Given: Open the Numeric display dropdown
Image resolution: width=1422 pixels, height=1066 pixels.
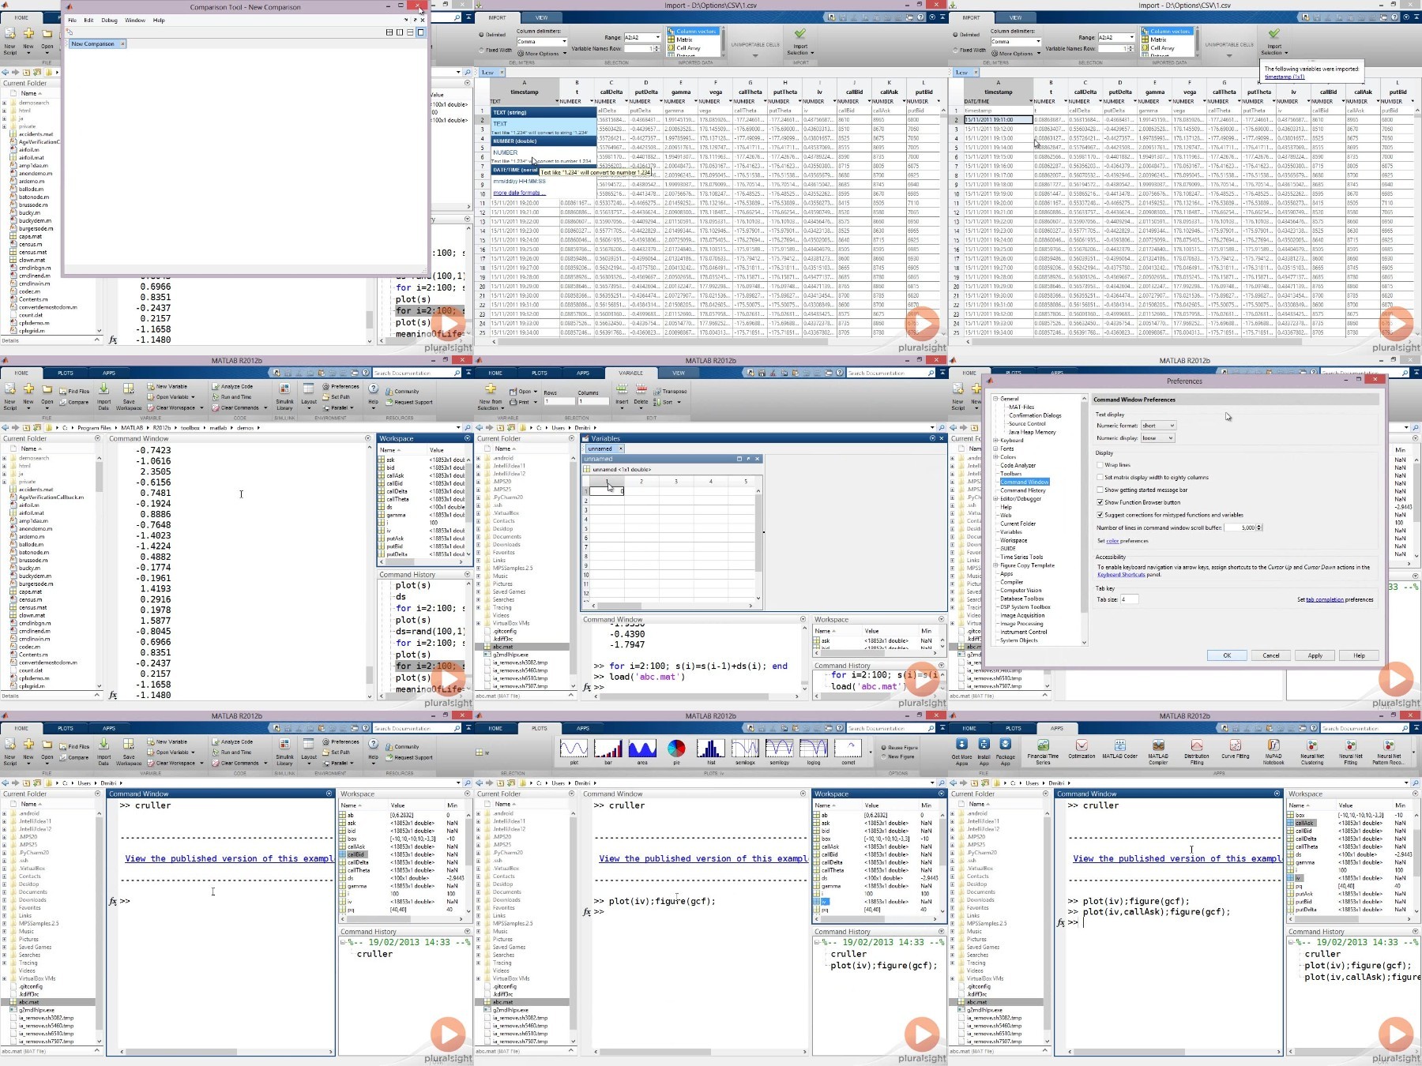Looking at the screenshot, I should 1157,438.
